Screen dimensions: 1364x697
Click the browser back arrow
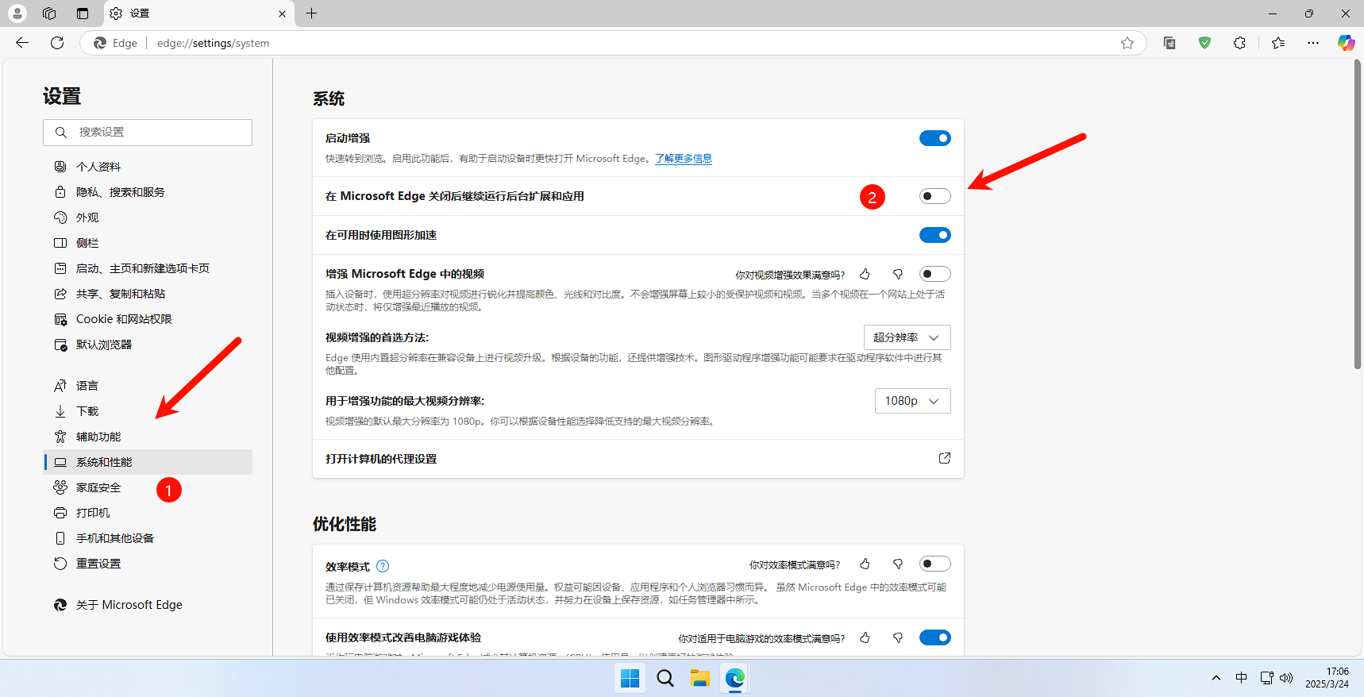[x=22, y=43]
